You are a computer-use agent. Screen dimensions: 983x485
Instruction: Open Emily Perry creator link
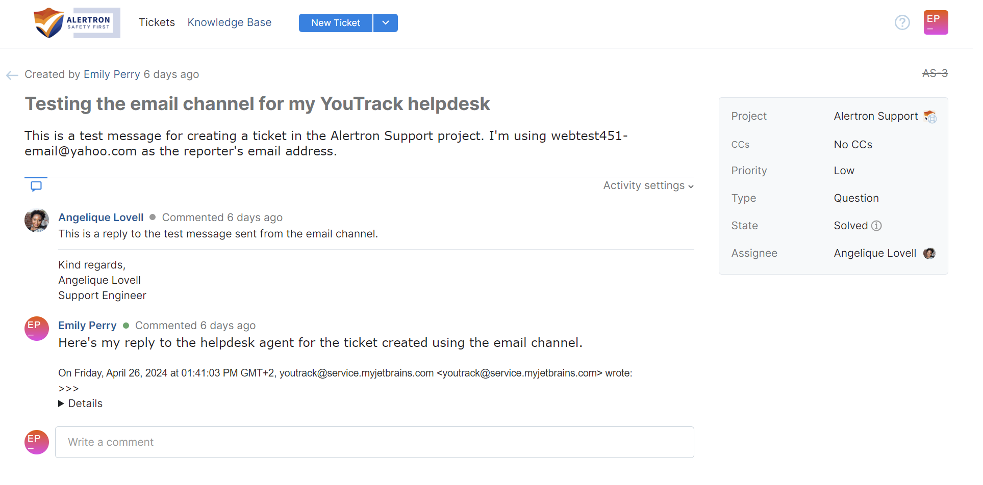click(x=112, y=74)
